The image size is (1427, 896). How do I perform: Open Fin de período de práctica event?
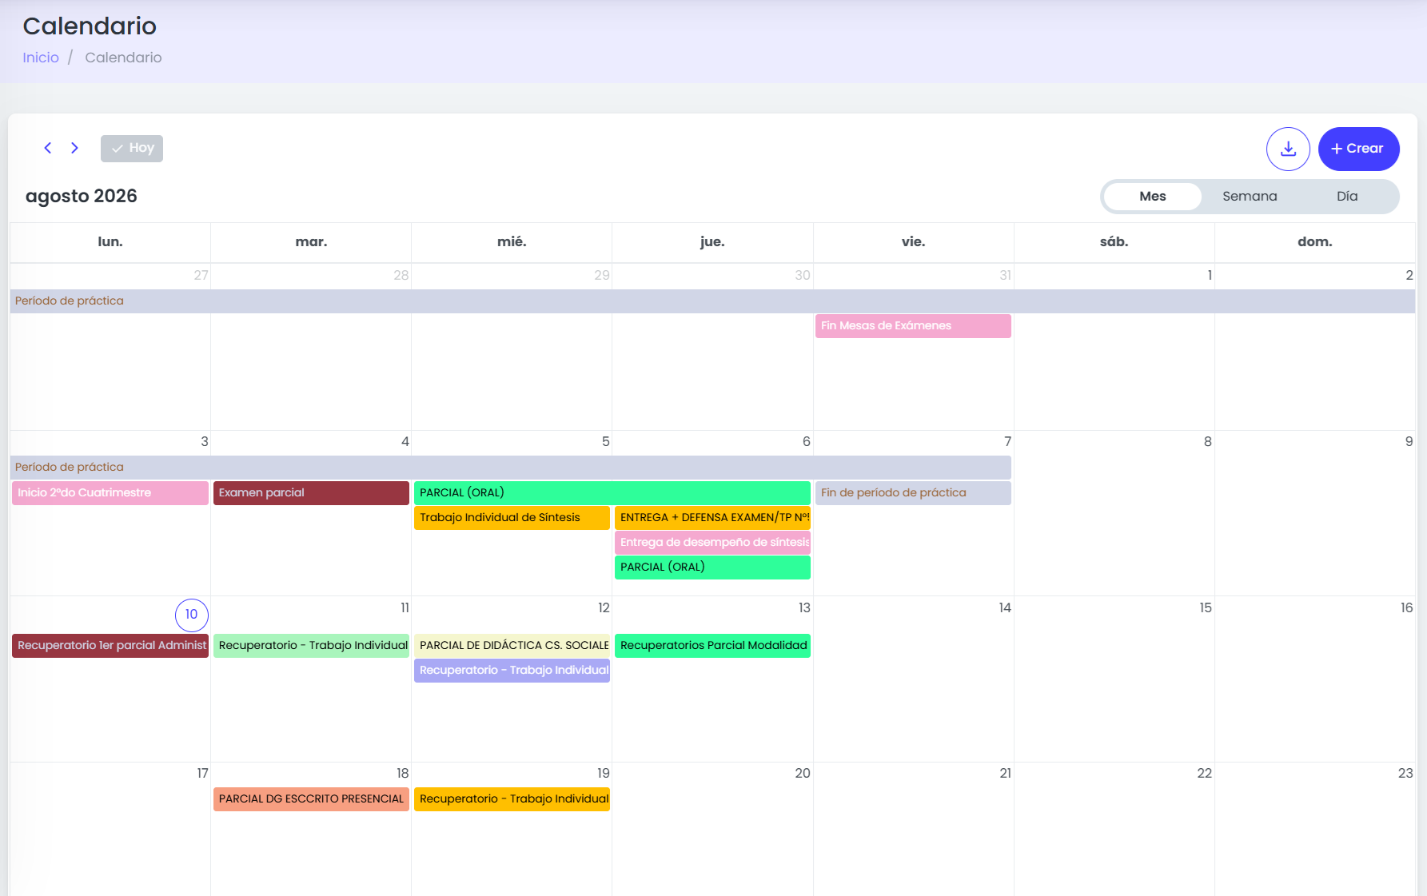point(913,493)
